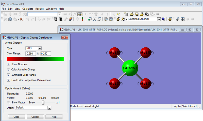Screen dimensions: 203x121
Task: Expand the Origin Default dropdown
Action: coord(49,108)
